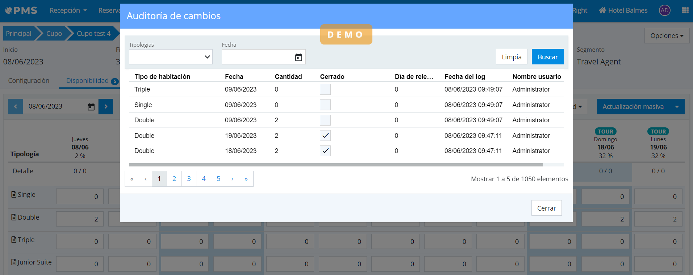Open the Recepción menu
This screenshot has height=275, width=693.
68,10
